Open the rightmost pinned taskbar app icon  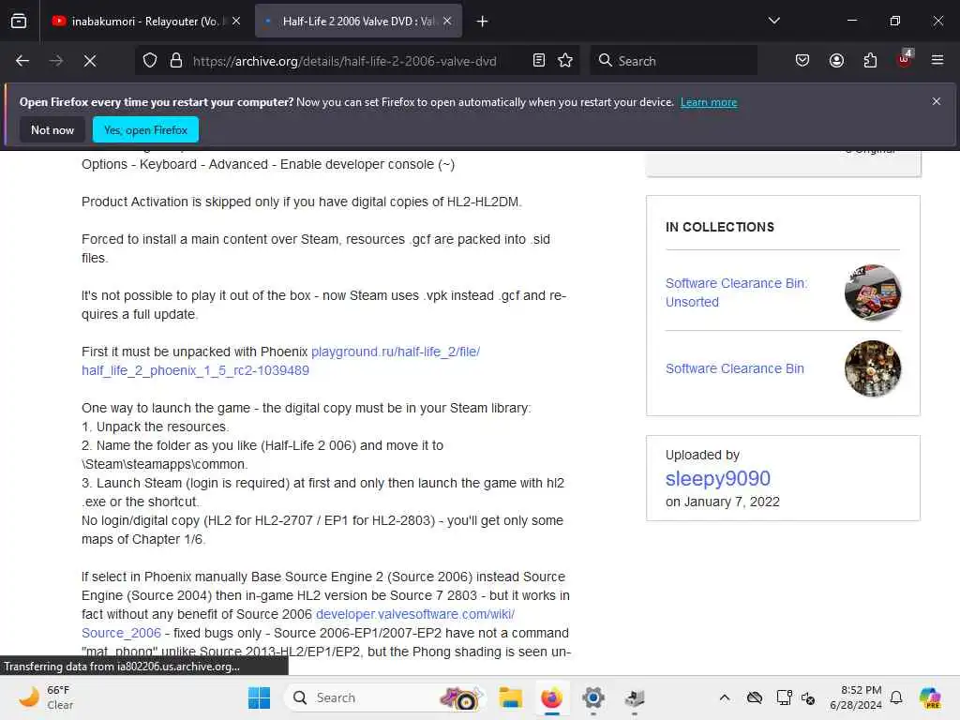(635, 697)
